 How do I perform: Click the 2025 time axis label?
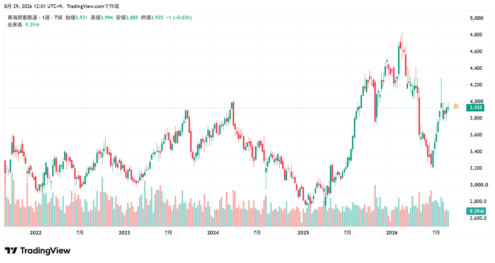click(304, 233)
